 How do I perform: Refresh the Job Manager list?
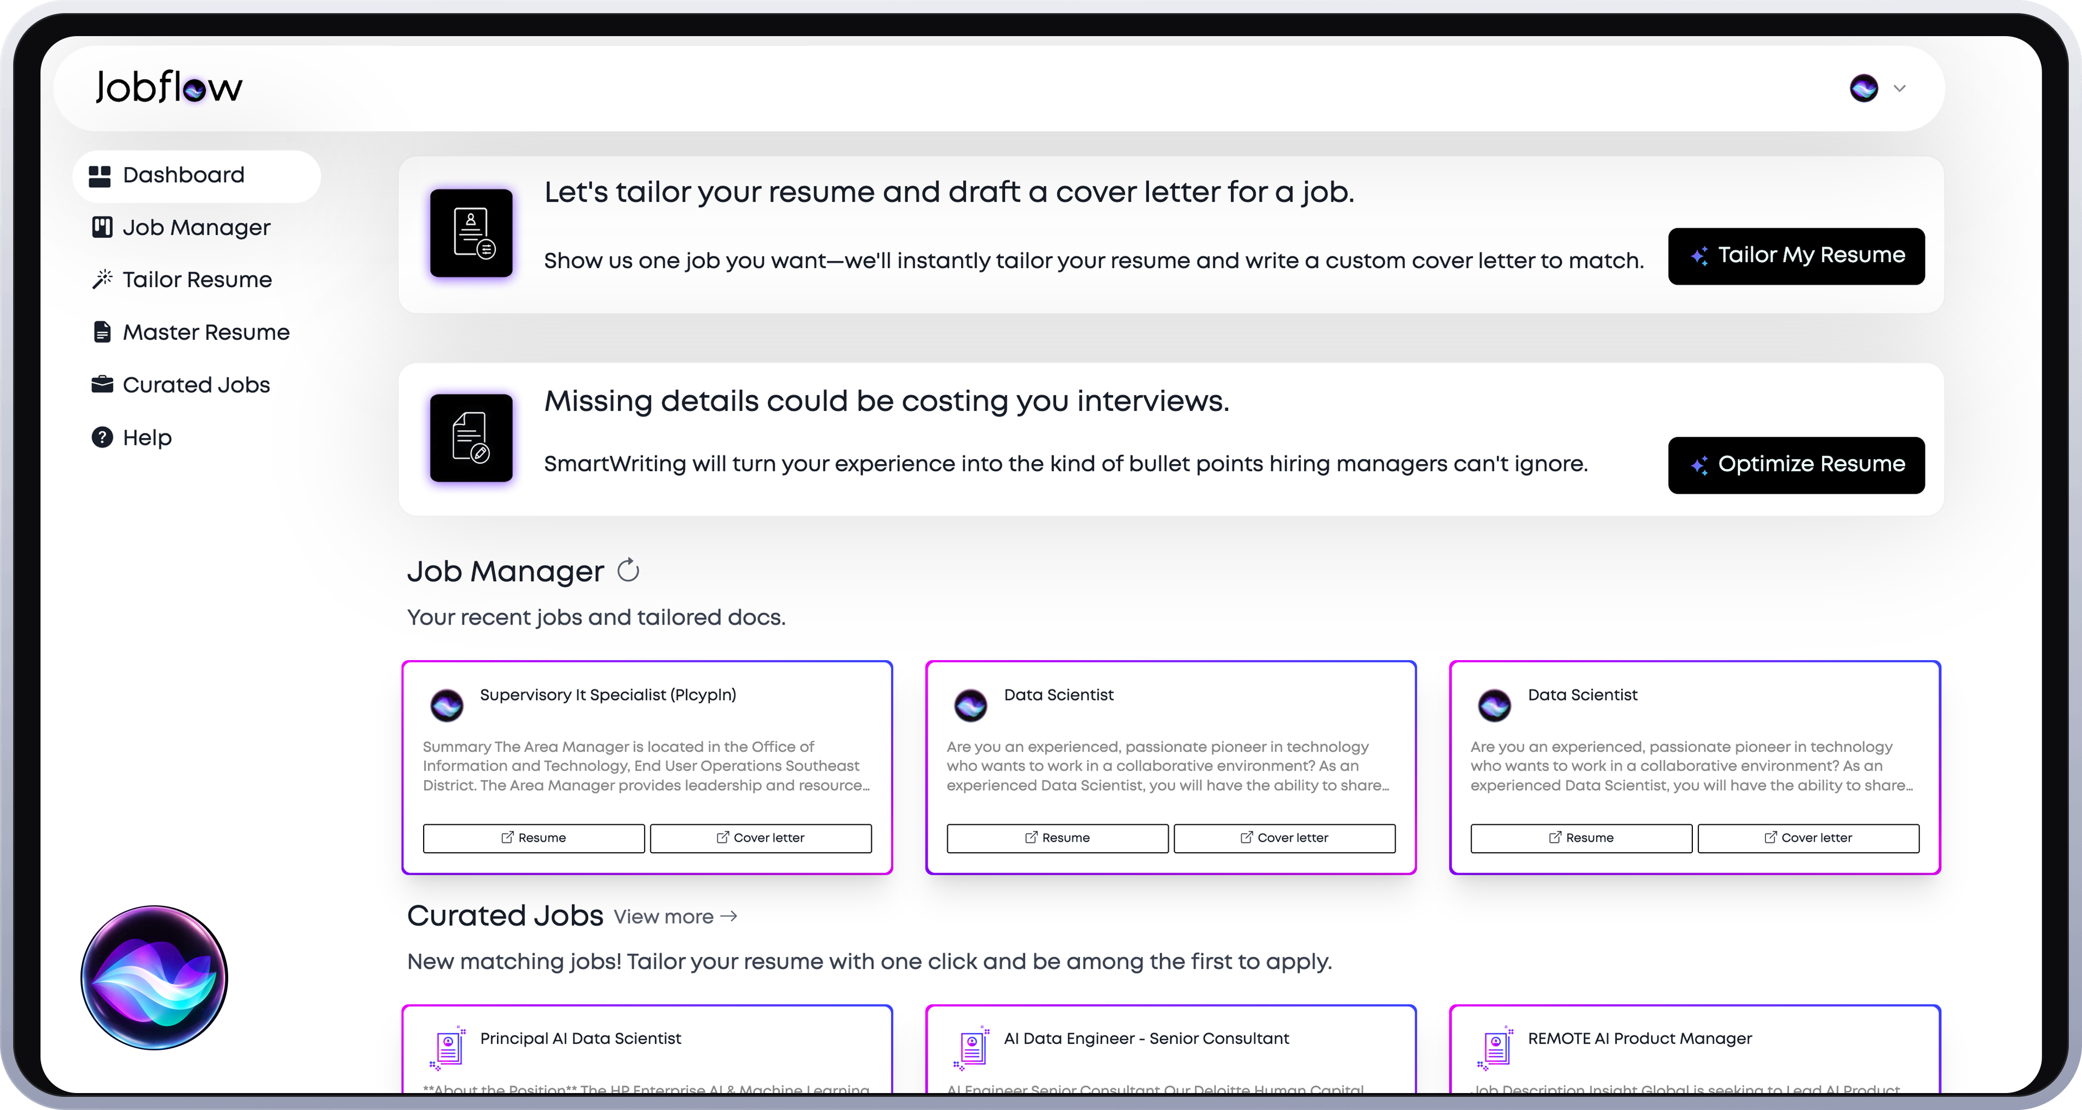(x=628, y=571)
